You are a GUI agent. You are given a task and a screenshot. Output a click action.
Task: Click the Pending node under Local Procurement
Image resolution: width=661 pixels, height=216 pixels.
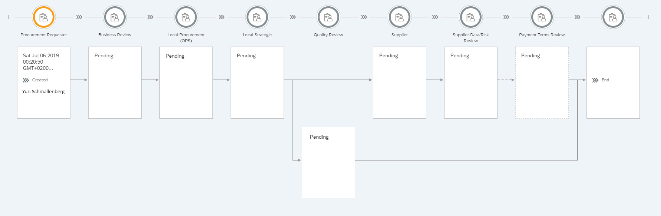[186, 82]
